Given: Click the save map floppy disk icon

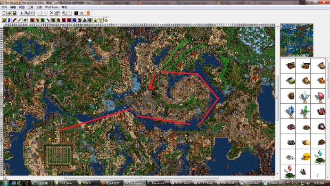Looking at the screenshot, I should tap(14, 13).
